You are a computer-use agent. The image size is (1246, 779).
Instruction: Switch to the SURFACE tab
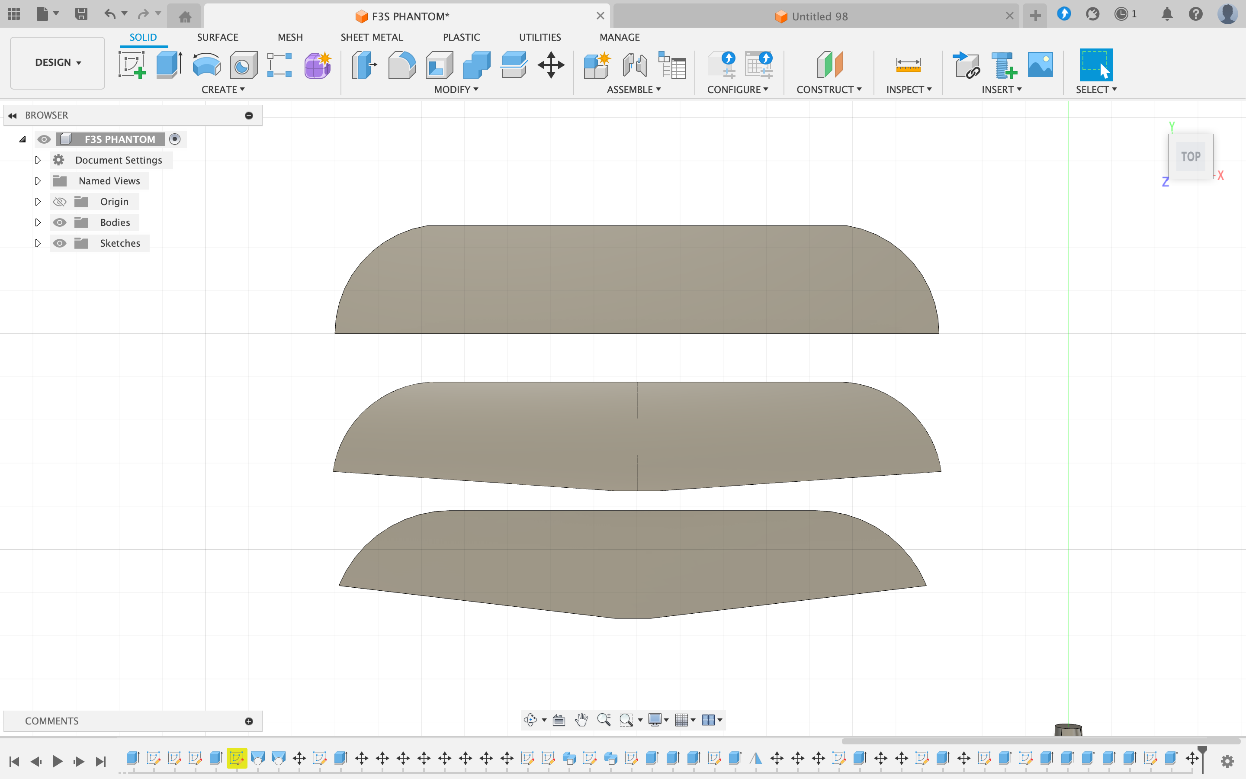point(217,37)
